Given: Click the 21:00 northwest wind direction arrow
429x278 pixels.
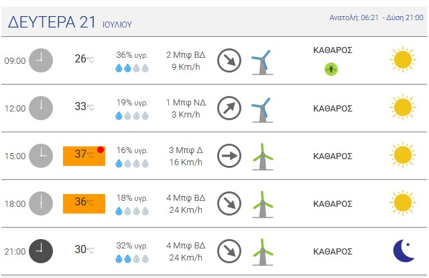Looking at the screenshot, I should [229, 251].
